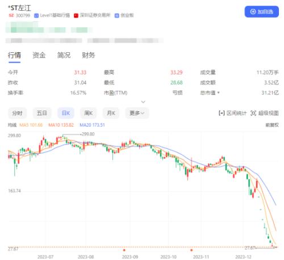Select the 五日 chart view
The height and width of the screenshot is (260, 284).
coord(42,113)
